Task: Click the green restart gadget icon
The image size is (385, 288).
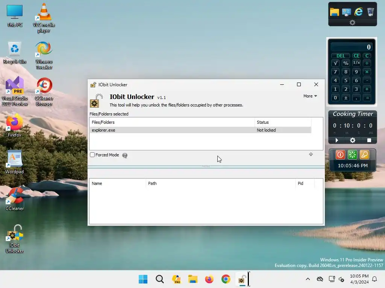Action: point(352,155)
